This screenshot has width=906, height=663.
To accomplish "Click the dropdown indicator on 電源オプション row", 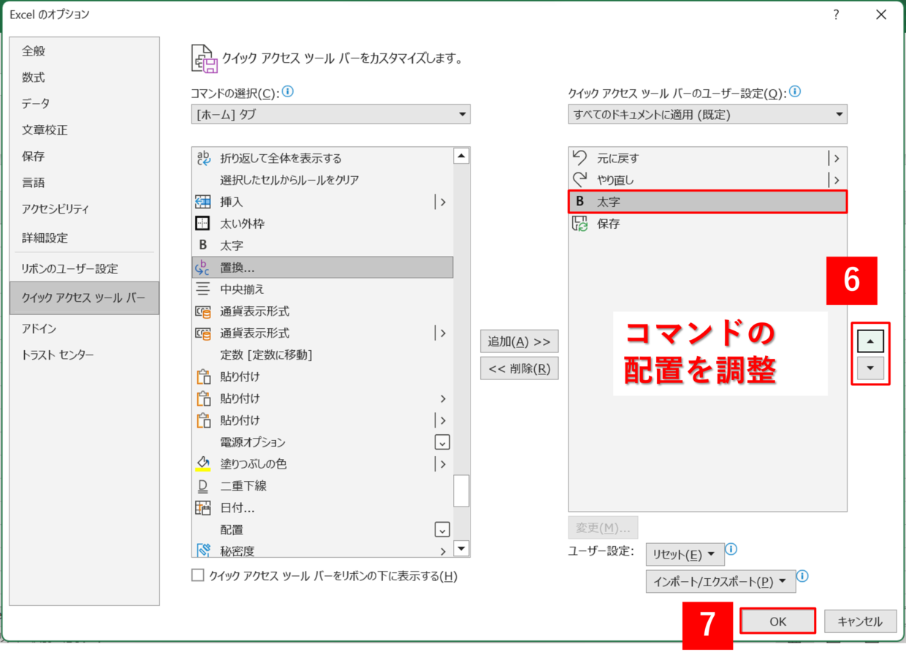I will (442, 442).
